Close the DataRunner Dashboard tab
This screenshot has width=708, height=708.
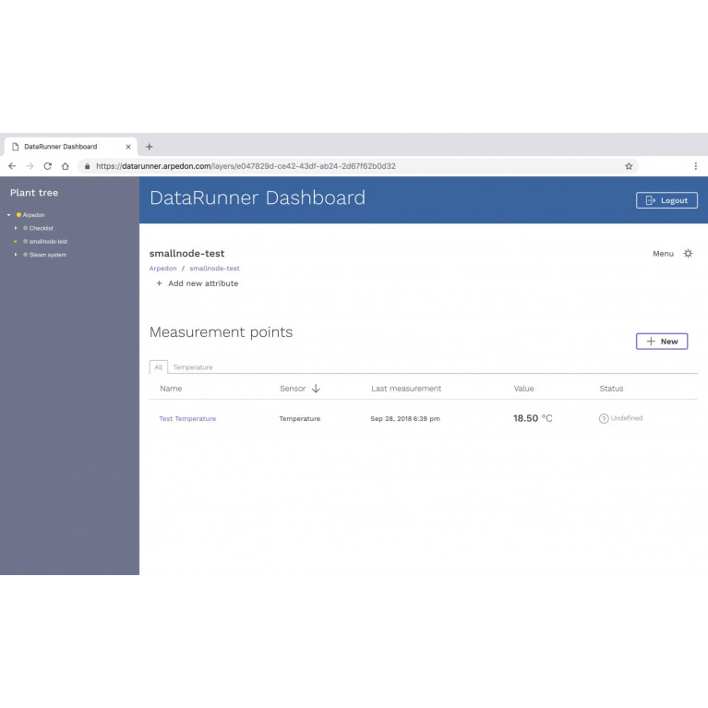(128, 147)
